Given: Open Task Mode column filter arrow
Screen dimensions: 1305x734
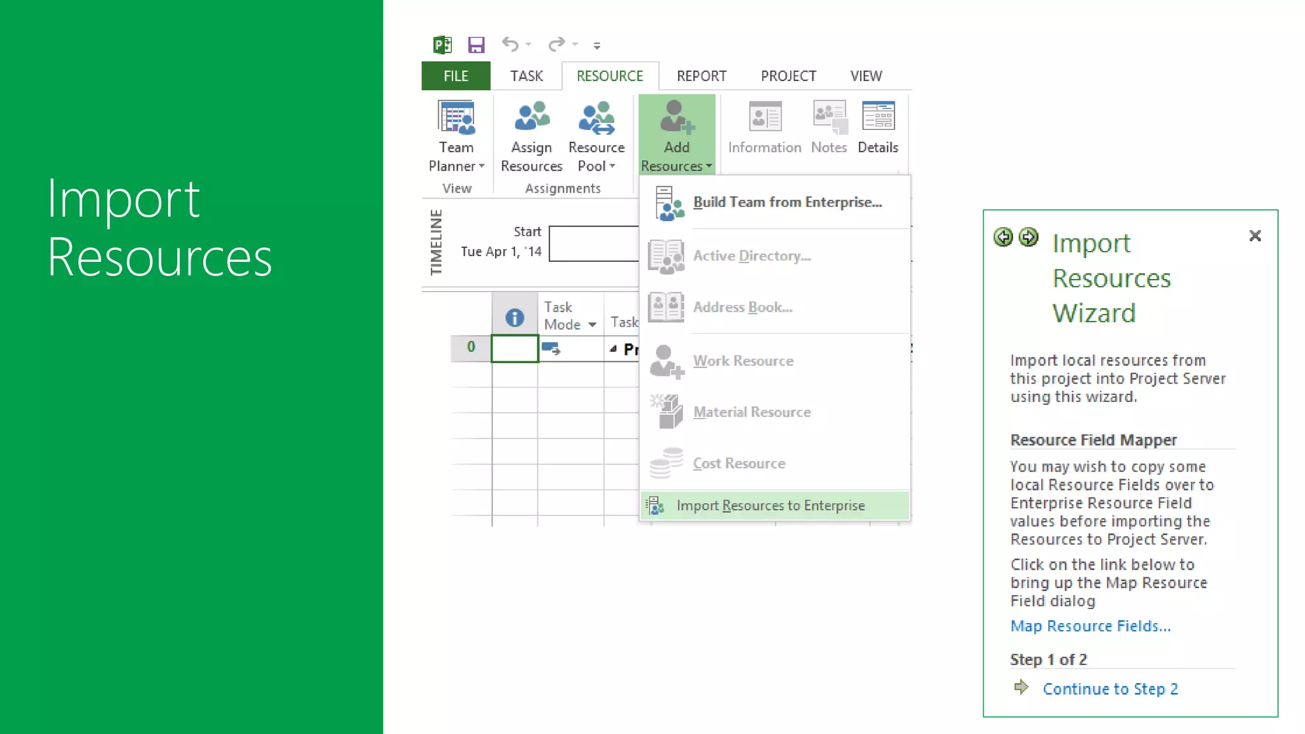Looking at the screenshot, I should coord(593,325).
